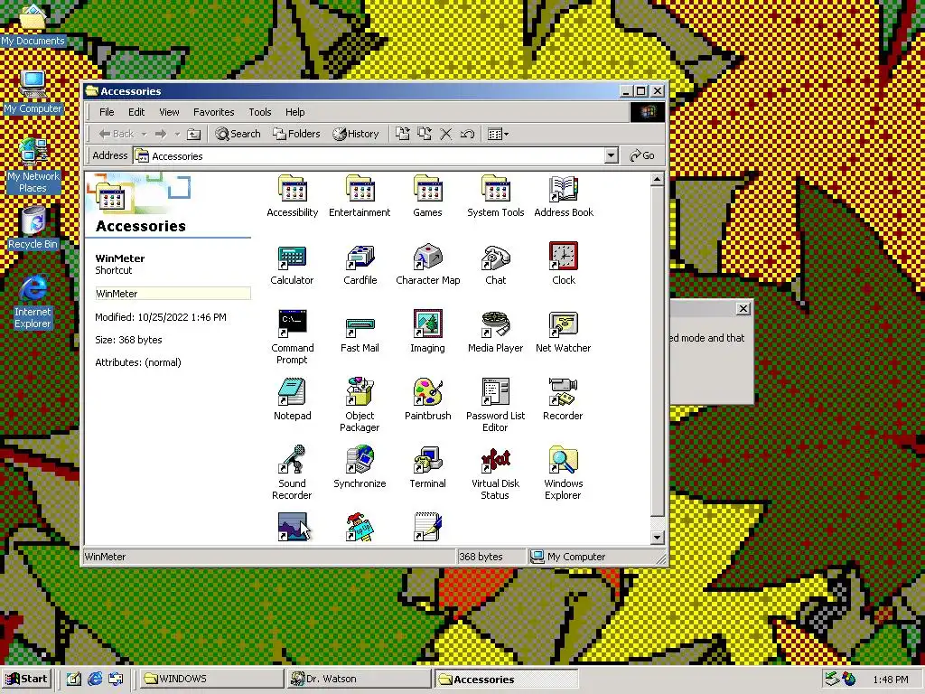
Task: Click the scrollbar up arrow
Action: point(658,179)
